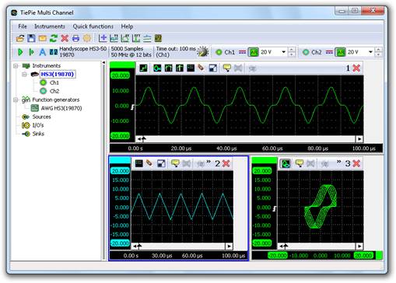The height and width of the screenshot is (283, 396).
Task: Toggle Ch2 coupling AC/DC icon
Action: (329, 52)
